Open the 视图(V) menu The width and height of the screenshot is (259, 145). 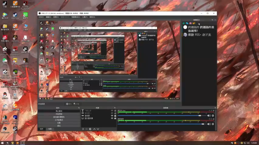click(56, 17)
